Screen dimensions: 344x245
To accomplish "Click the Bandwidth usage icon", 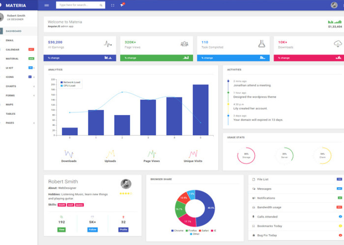I will click(254, 207).
